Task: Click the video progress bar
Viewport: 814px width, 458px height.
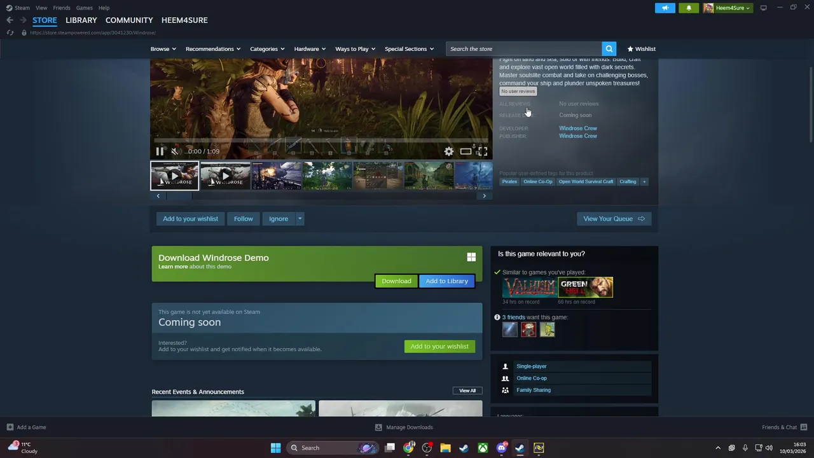Action: pos(321,141)
